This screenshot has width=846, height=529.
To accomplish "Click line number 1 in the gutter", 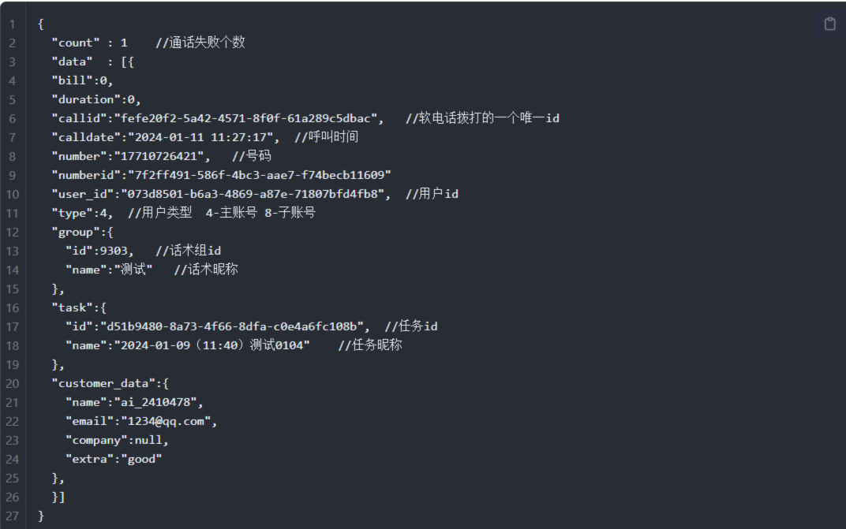I will coord(13,24).
